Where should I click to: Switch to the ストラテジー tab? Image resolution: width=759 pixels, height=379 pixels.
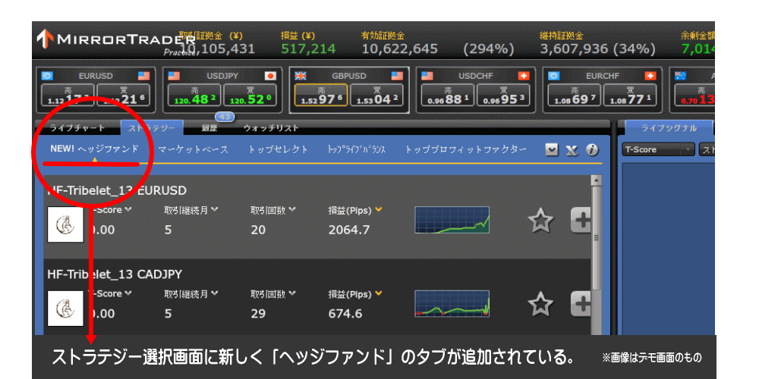(152, 127)
